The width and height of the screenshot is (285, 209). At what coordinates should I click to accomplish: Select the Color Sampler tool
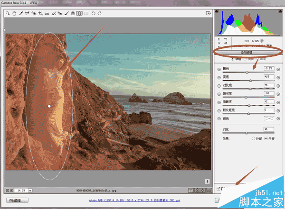pos(27,13)
